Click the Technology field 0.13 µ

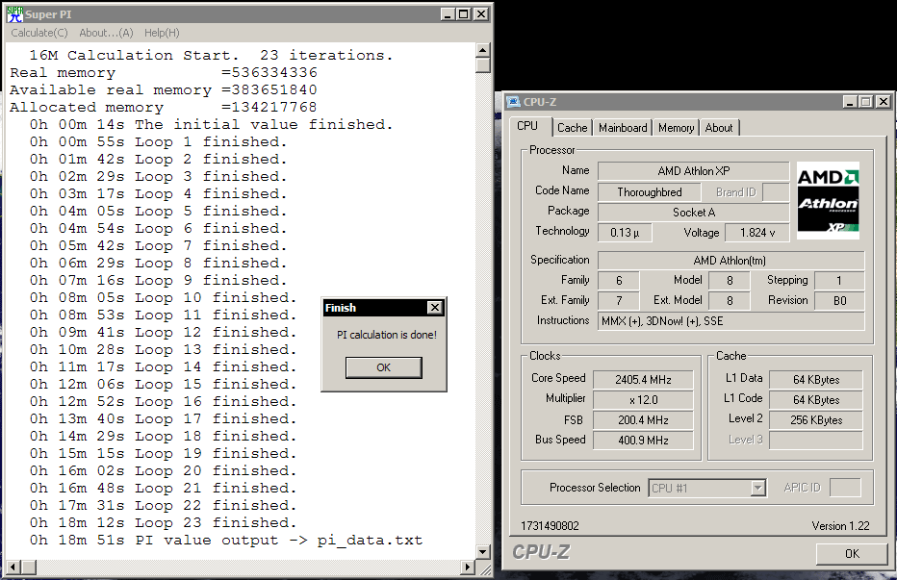point(625,232)
